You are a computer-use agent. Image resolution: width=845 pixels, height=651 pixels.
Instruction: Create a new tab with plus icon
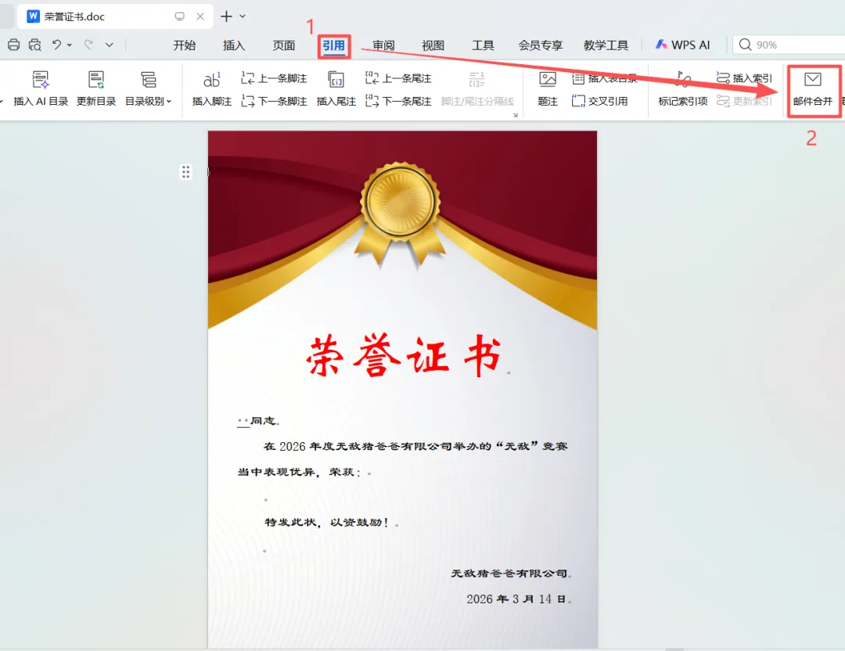pyautogui.click(x=226, y=16)
